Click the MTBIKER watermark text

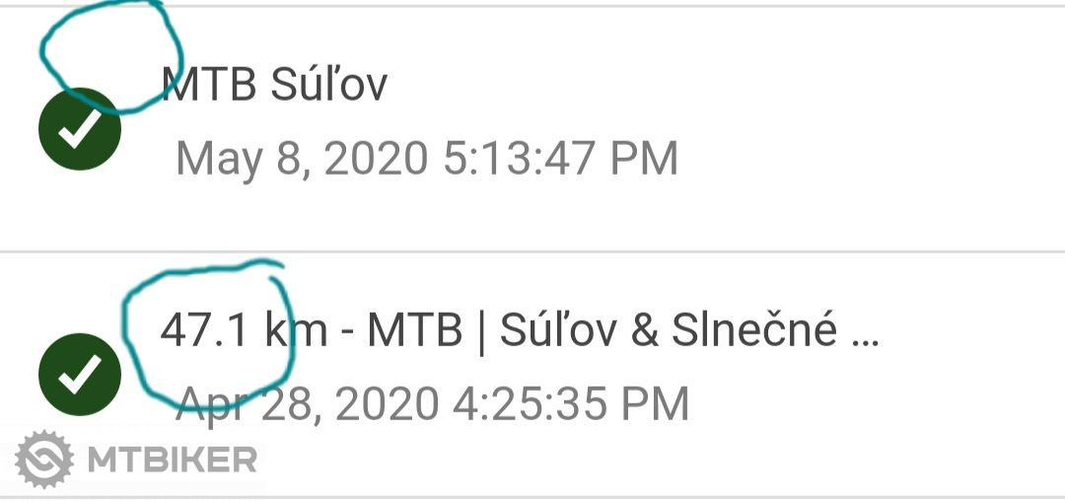tap(173, 460)
